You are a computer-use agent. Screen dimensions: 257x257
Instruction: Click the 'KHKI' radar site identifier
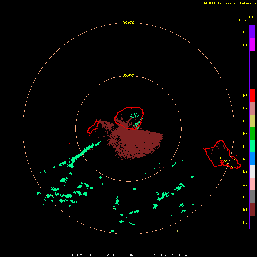(146, 255)
